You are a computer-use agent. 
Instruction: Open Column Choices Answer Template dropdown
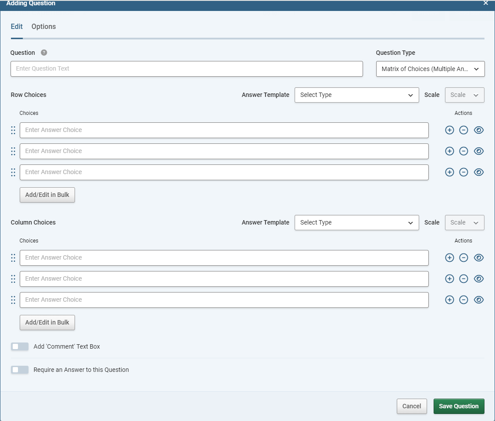click(357, 223)
